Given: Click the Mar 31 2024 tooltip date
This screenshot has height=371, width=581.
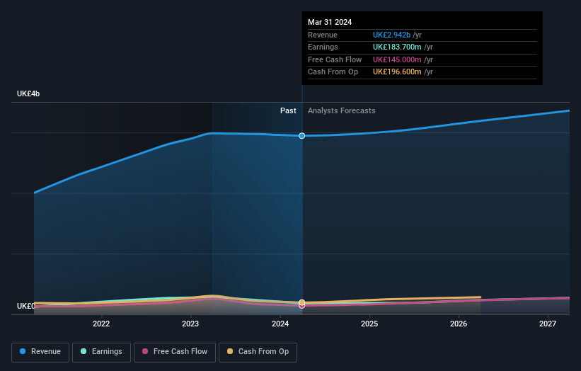Looking at the screenshot, I should point(330,22).
